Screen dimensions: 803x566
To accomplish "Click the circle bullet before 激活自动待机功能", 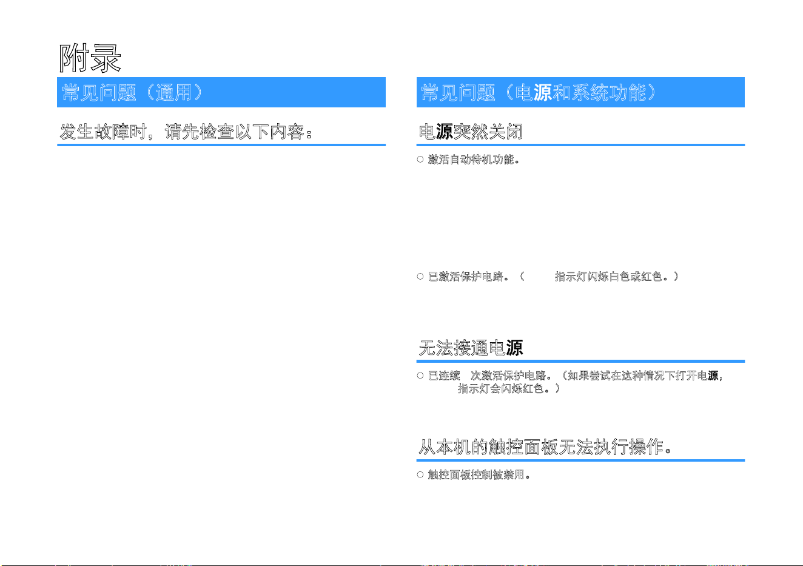I will point(420,160).
